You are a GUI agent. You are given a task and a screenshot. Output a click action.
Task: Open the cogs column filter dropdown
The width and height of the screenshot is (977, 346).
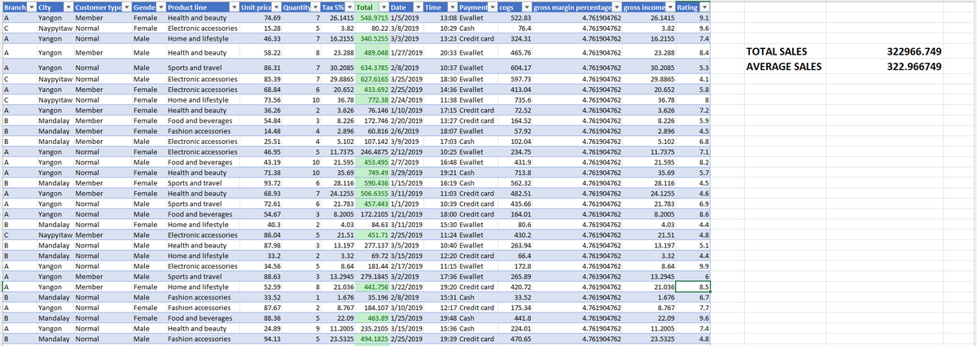coord(526,7)
